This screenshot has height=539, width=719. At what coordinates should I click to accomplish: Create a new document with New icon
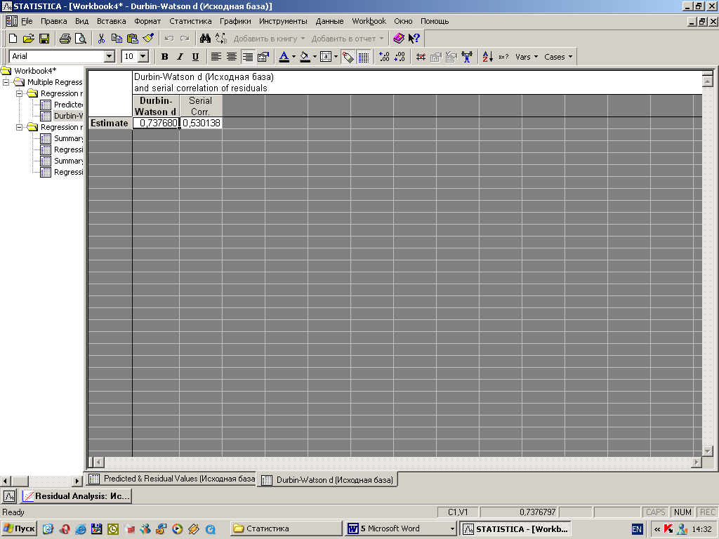coord(13,39)
